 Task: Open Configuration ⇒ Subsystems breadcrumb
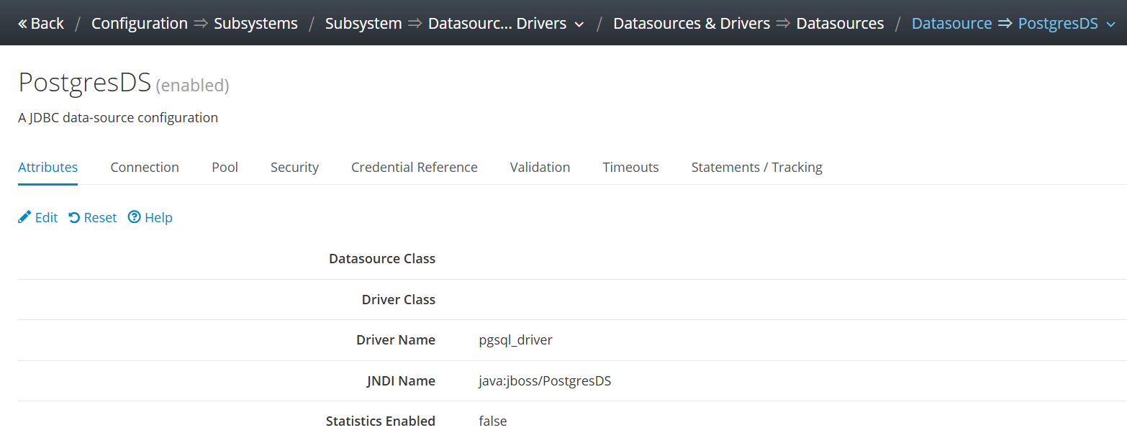pos(194,23)
